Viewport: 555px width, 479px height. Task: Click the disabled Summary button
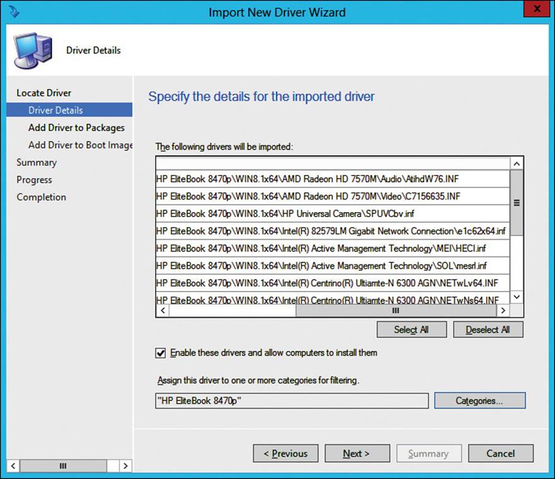[x=429, y=453]
